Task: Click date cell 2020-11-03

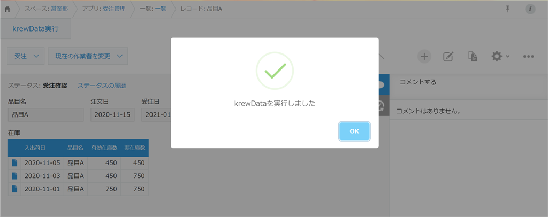Action: 42,176
